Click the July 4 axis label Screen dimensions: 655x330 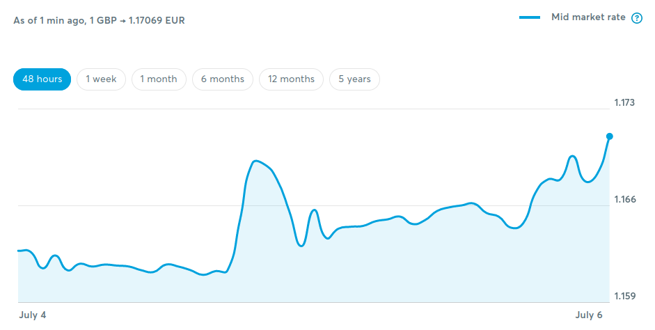click(33, 315)
